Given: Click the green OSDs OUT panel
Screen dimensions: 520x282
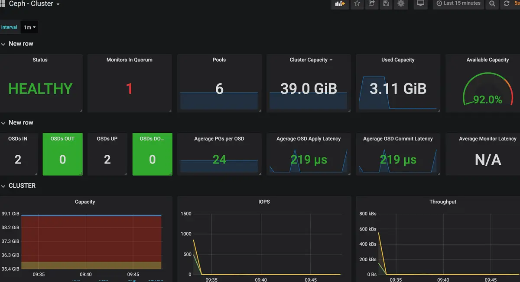Looking at the screenshot, I should (x=62, y=154).
